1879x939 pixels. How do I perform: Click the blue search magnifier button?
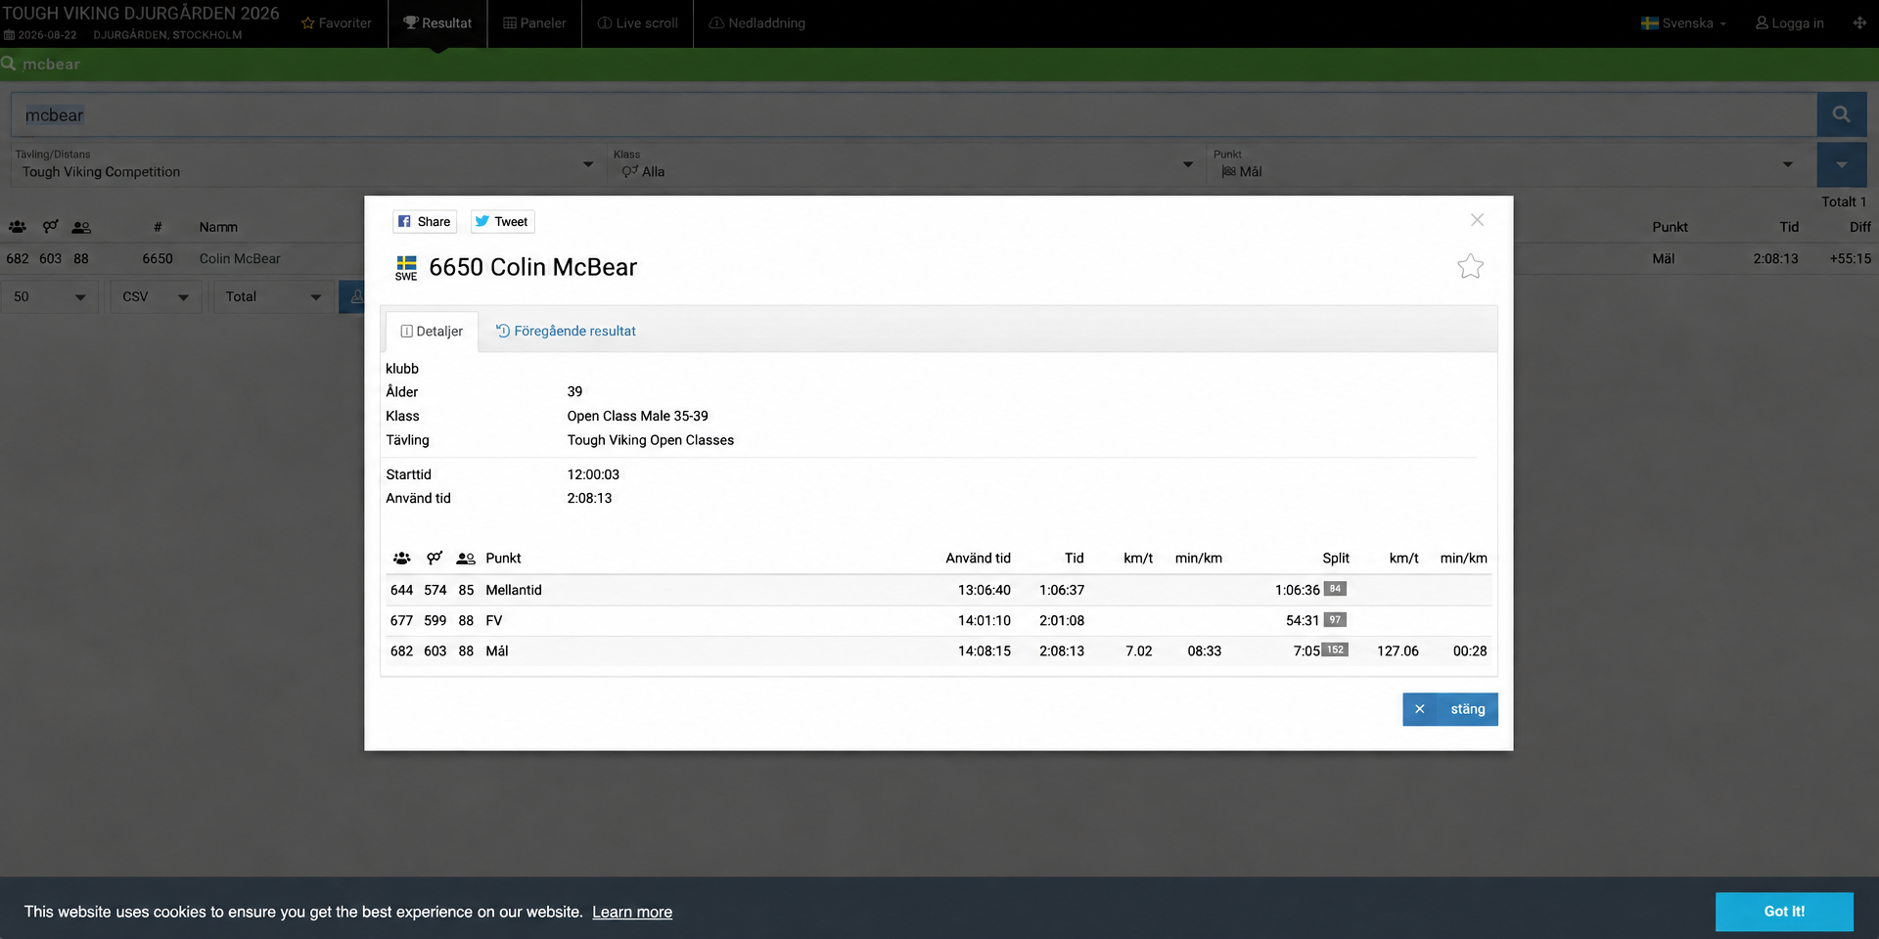(x=1841, y=114)
